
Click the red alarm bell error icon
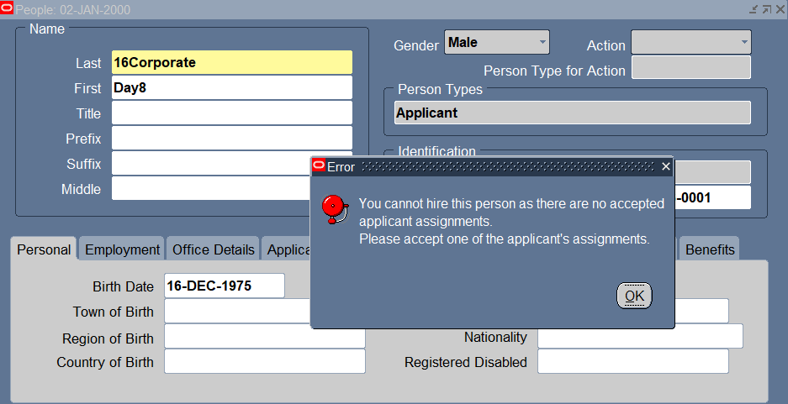click(x=335, y=210)
